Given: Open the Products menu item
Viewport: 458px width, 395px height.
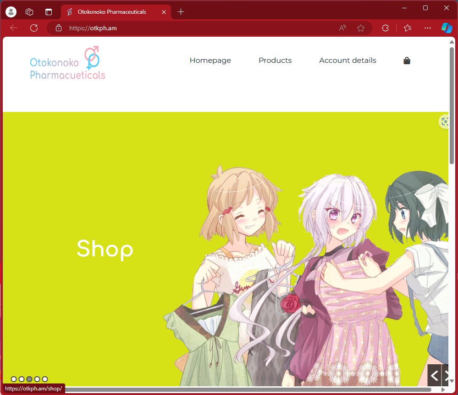Looking at the screenshot, I should [275, 61].
